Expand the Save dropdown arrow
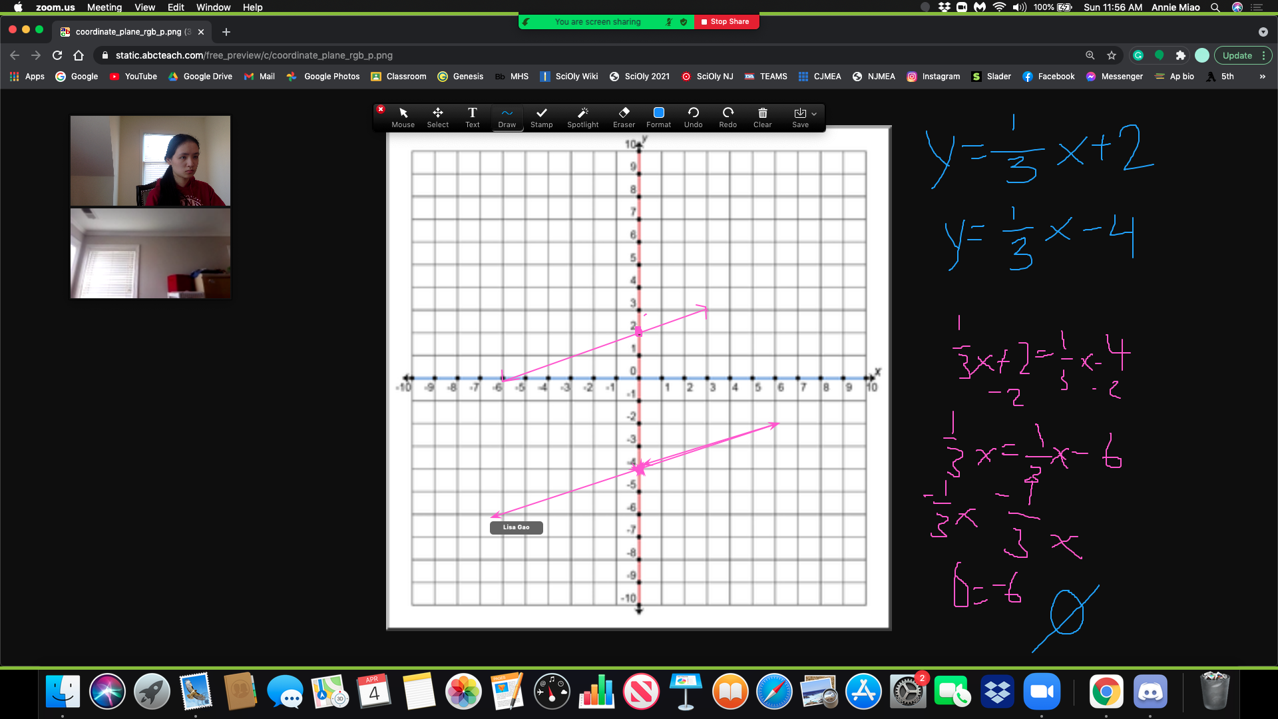 coord(814,114)
